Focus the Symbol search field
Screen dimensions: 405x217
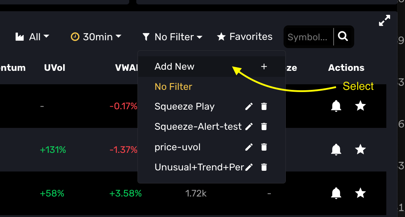pyautogui.click(x=307, y=37)
